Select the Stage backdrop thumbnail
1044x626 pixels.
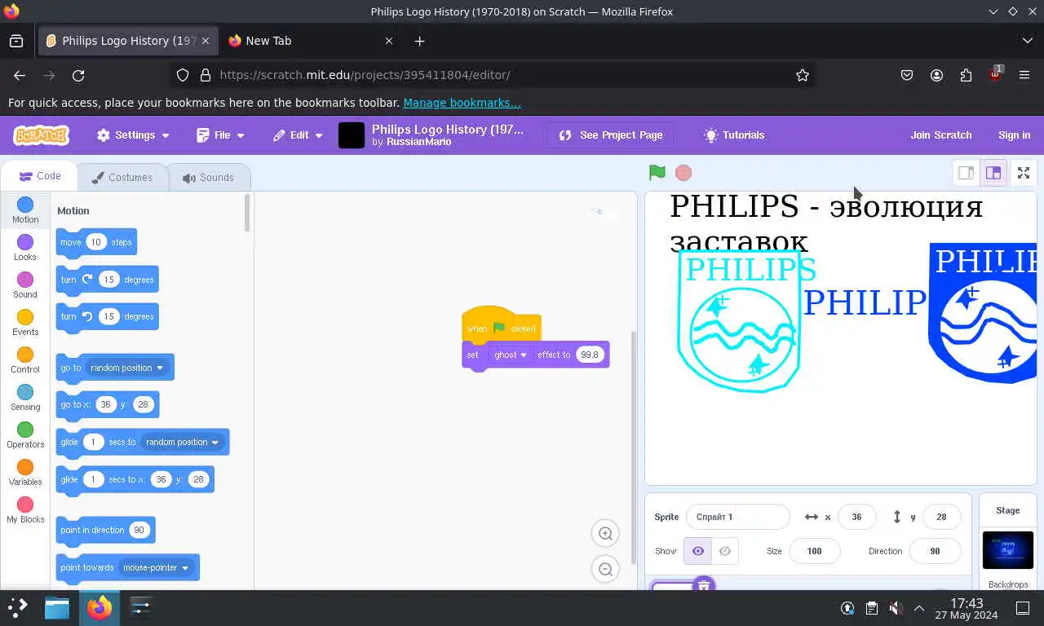click(1007, 550)
